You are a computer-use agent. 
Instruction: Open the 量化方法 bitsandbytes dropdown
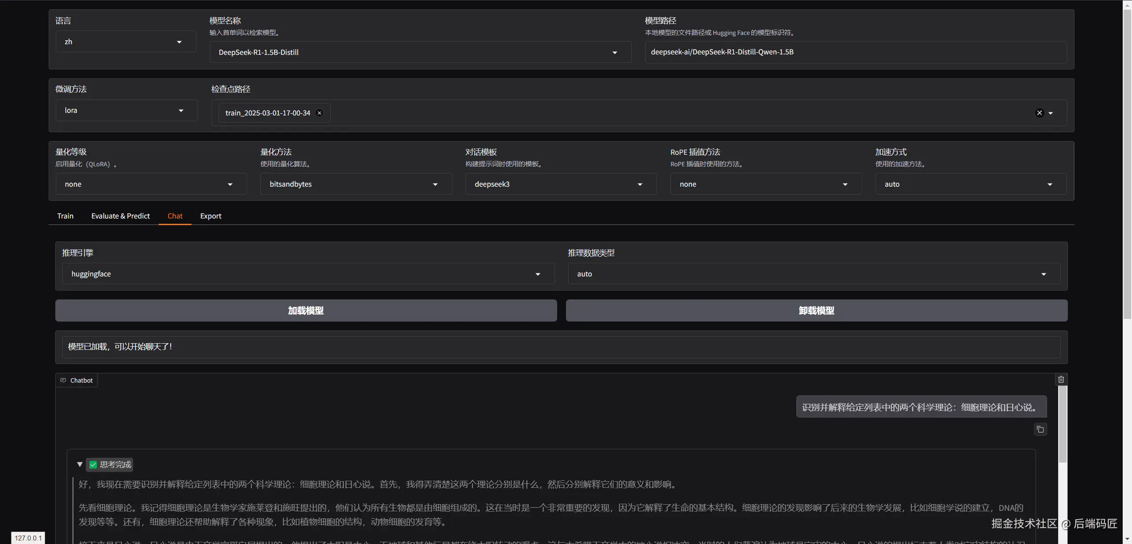click(x=435, y=184)
